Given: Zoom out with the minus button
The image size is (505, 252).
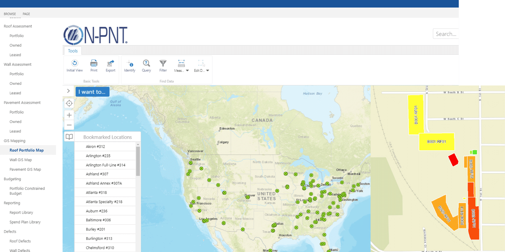Looking at the screenshot, I should (x=69, y=125).
